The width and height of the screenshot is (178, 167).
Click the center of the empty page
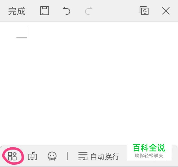(x=89, y=83)
